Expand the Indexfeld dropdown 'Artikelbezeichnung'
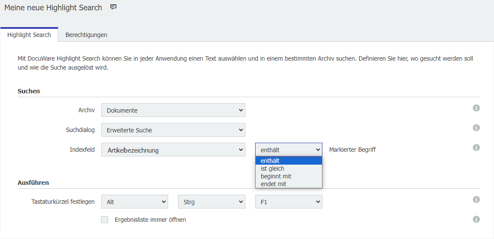Viewport: 494px width, 239px height. coord(173,150)
